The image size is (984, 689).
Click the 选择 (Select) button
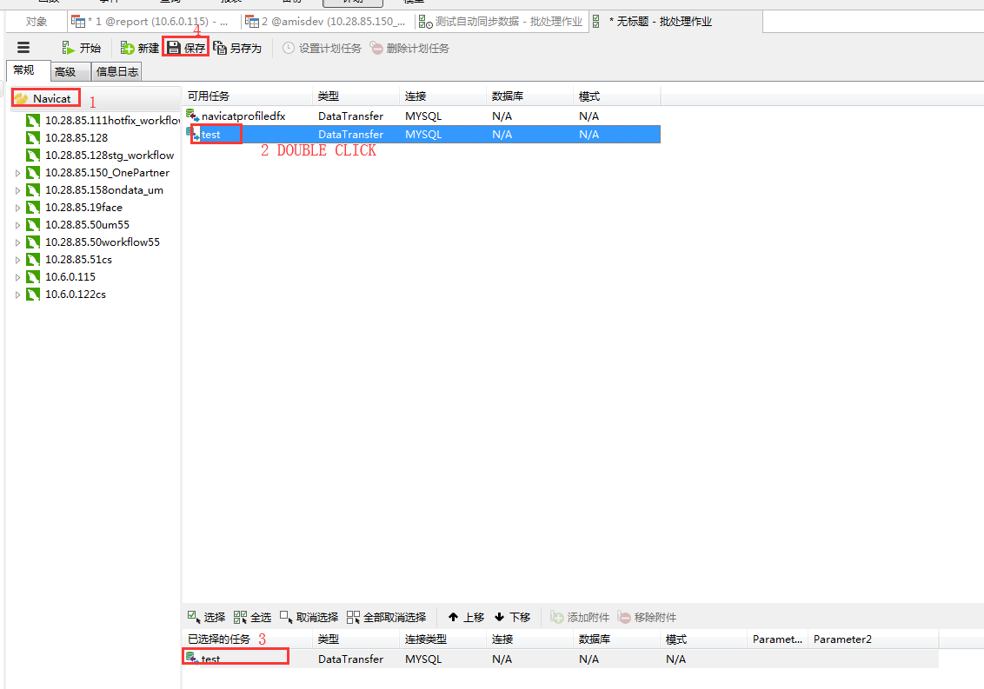pyautogui.click(x=207, y=618)
